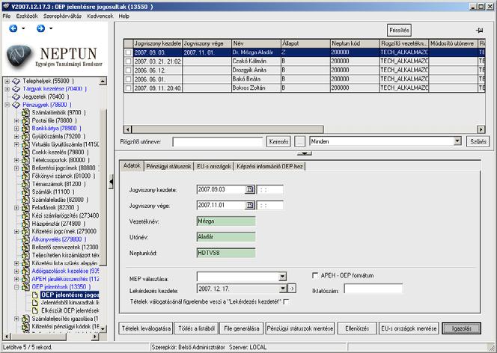
Task: Expand the Telephelyek tree node
Action: (7, 81)
